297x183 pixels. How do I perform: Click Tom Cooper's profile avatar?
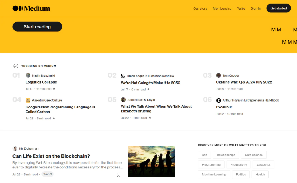point(218,75)
